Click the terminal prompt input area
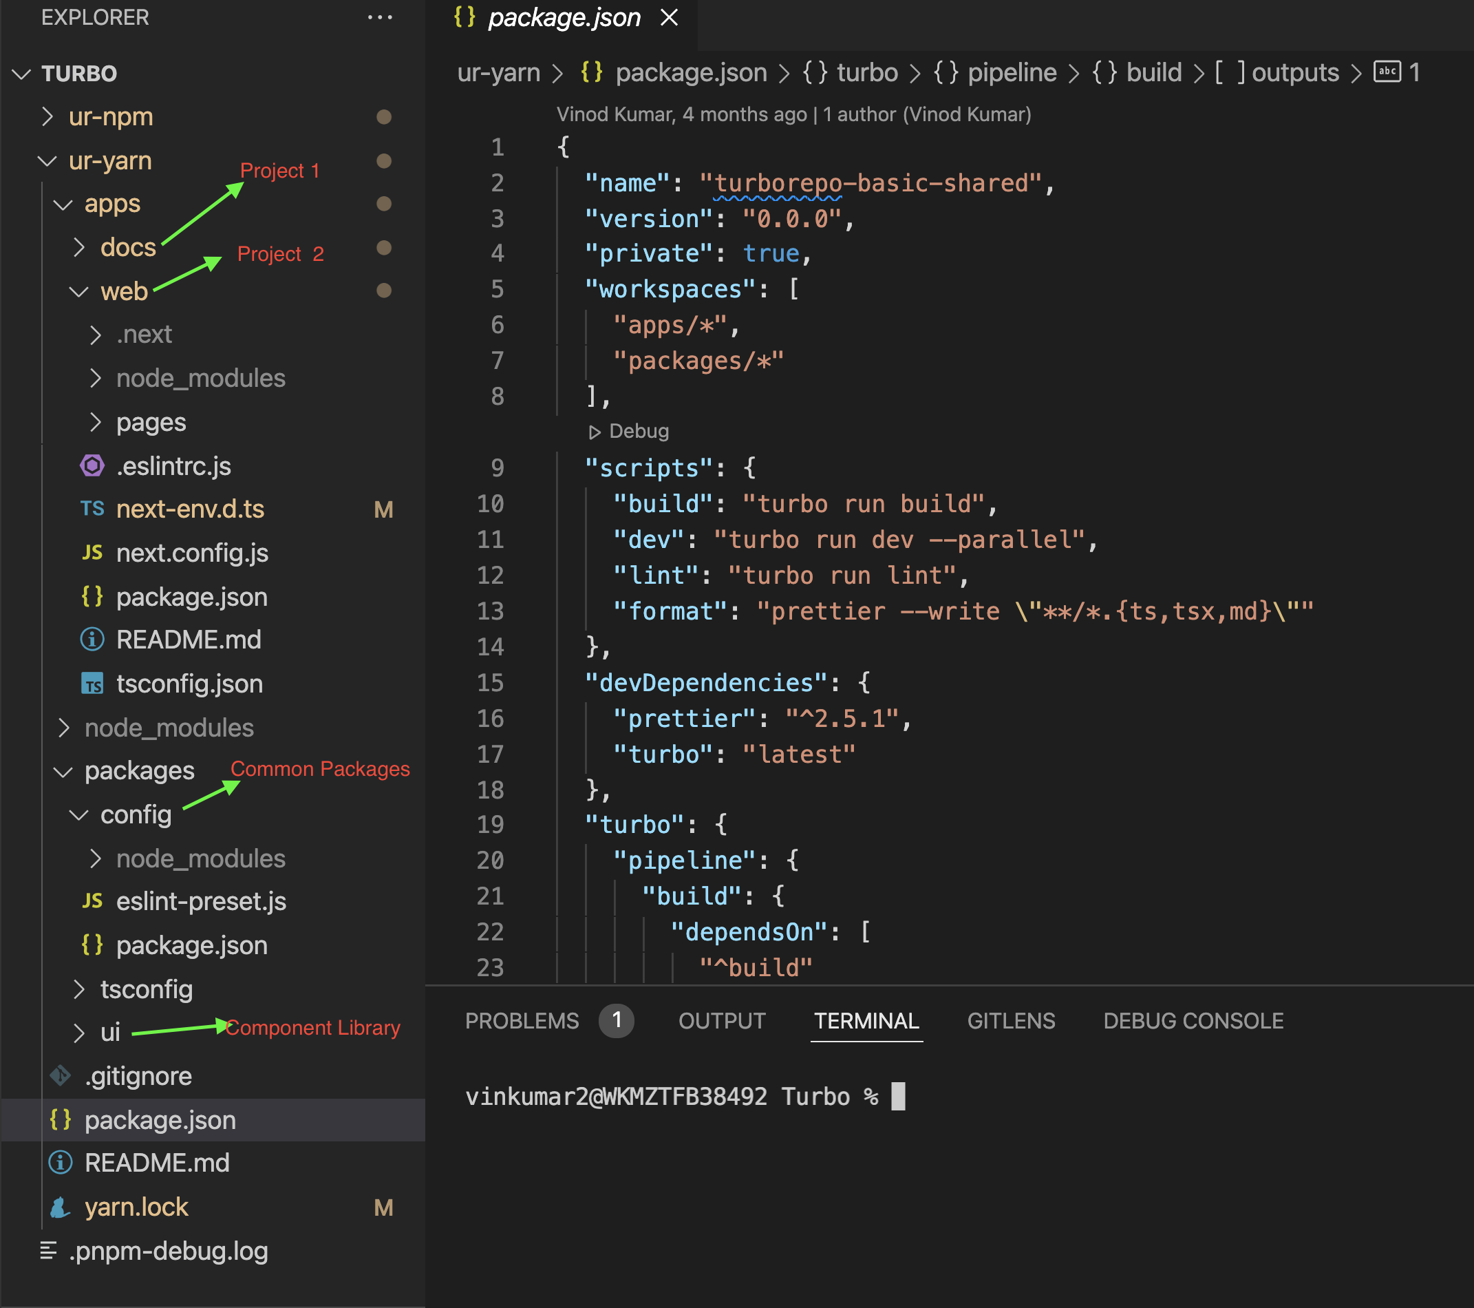 [898, 1097]
